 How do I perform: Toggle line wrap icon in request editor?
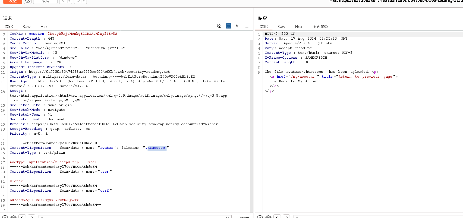click(229, 26)
